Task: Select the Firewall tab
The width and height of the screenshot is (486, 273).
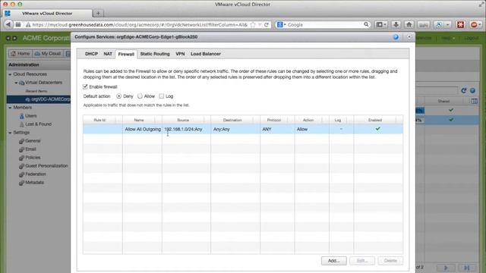Action: click(126, 54)
